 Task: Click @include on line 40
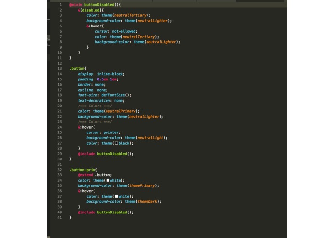86,212
